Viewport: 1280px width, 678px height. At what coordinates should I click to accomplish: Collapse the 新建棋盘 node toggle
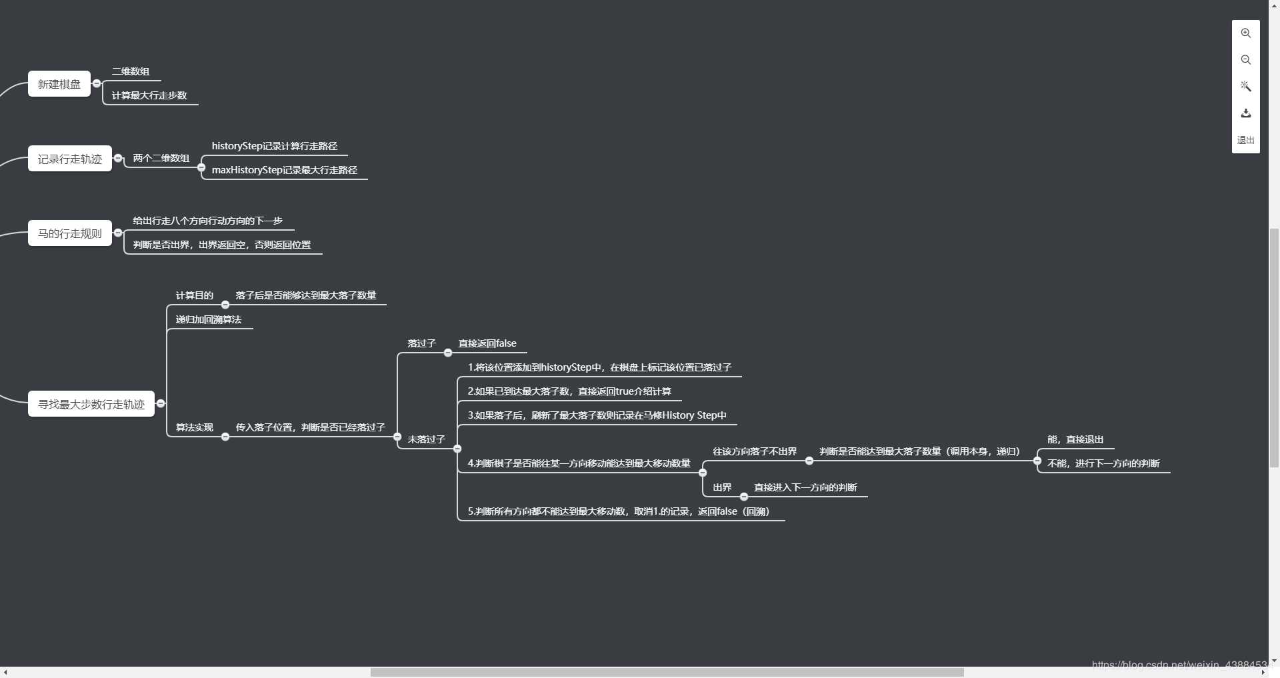tap(97, 83)
